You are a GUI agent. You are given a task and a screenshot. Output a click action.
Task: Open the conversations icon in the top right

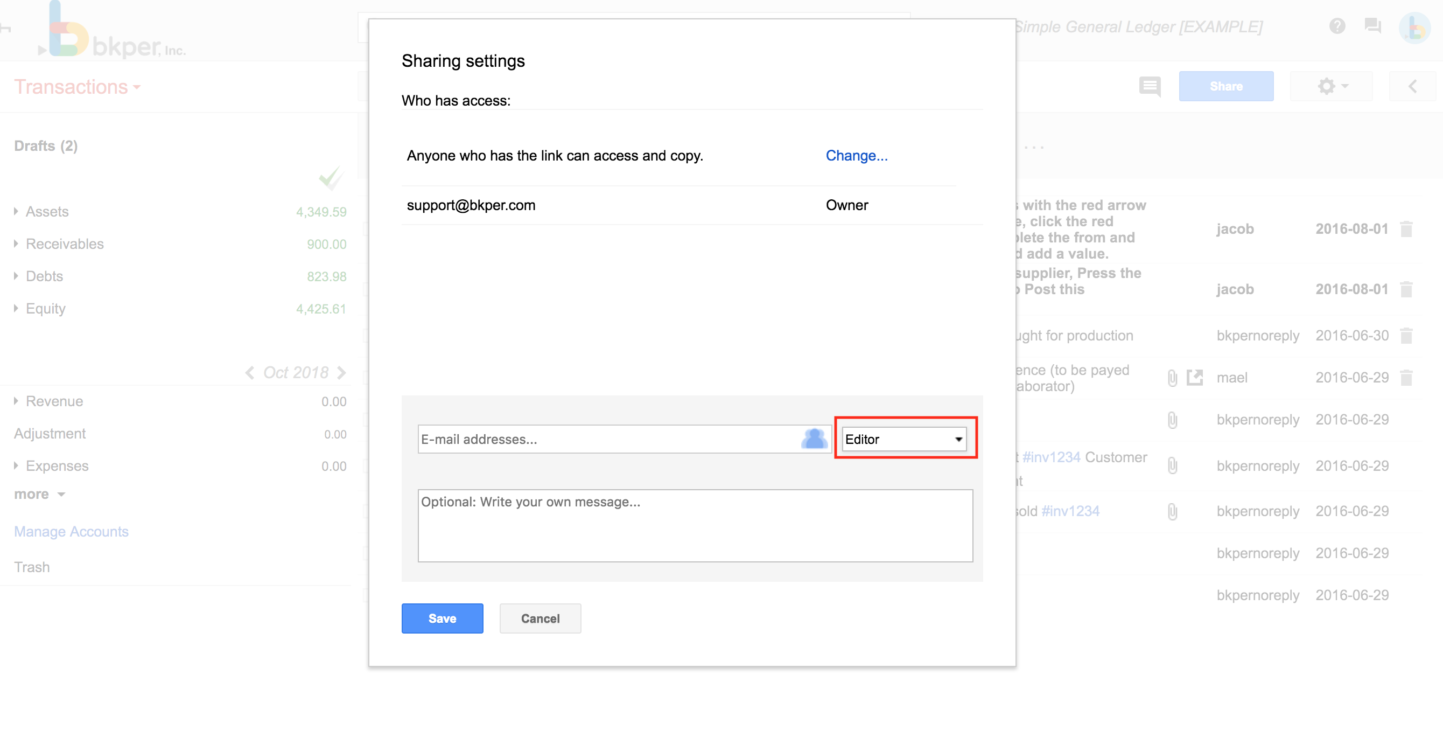pos(1374,26)
